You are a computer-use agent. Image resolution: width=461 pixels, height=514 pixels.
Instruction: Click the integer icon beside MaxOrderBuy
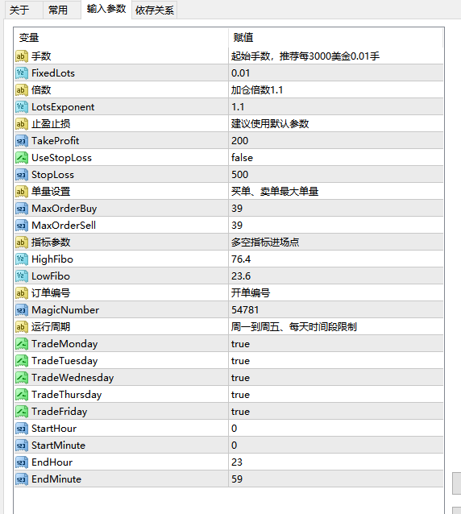(21, 209)
